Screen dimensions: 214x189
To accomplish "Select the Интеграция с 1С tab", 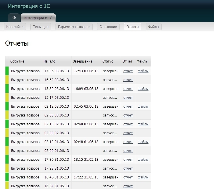I will click(x=38, y=18).
